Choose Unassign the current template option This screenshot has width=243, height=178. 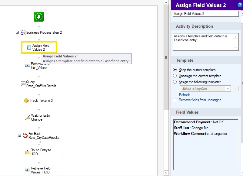(175, 76)
